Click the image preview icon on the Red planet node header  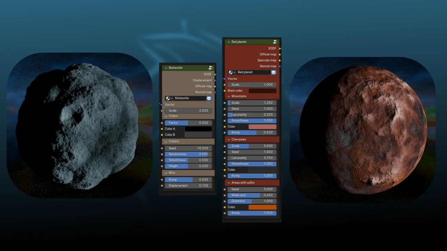(275, 41)
